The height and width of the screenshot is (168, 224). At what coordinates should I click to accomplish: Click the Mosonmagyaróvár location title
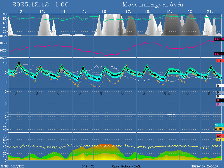coord(153,5)
